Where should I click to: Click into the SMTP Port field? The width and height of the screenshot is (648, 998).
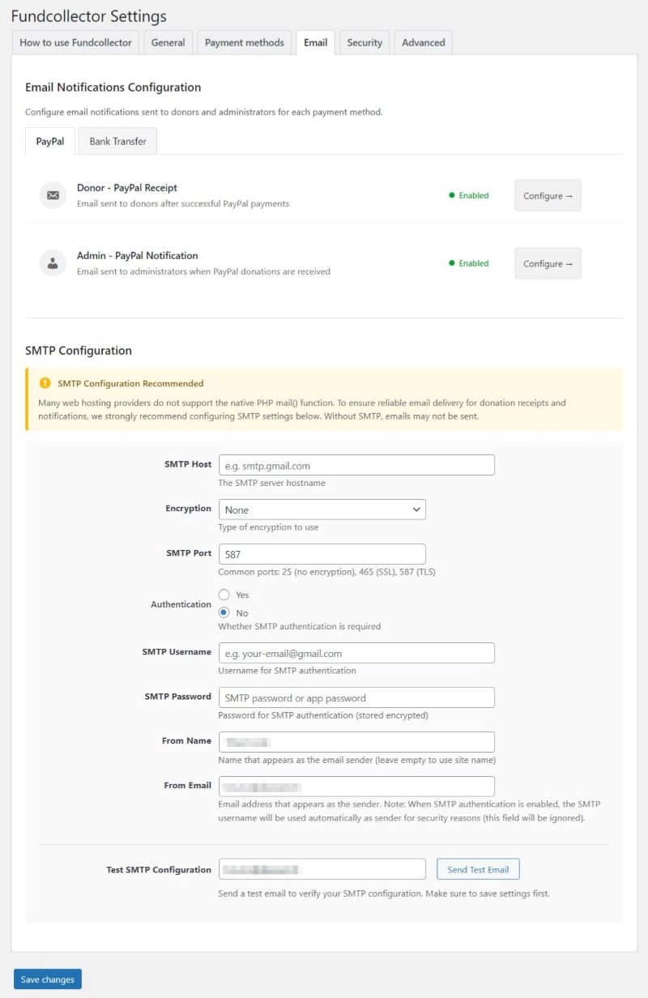click(x=322, y=554)
